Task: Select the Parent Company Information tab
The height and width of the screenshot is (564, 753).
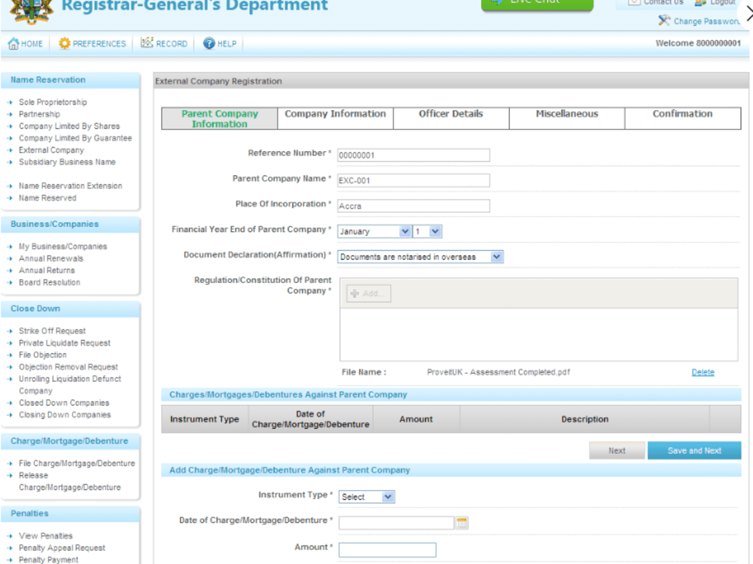Action: pyautogui.click(x=219, y=119)
